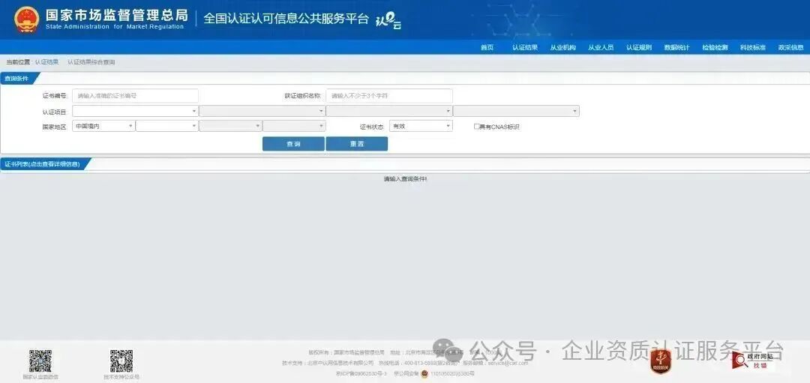Open the 政采信息 menu item
This screenshot has height=383, width=810.
[x=791, y=47]
